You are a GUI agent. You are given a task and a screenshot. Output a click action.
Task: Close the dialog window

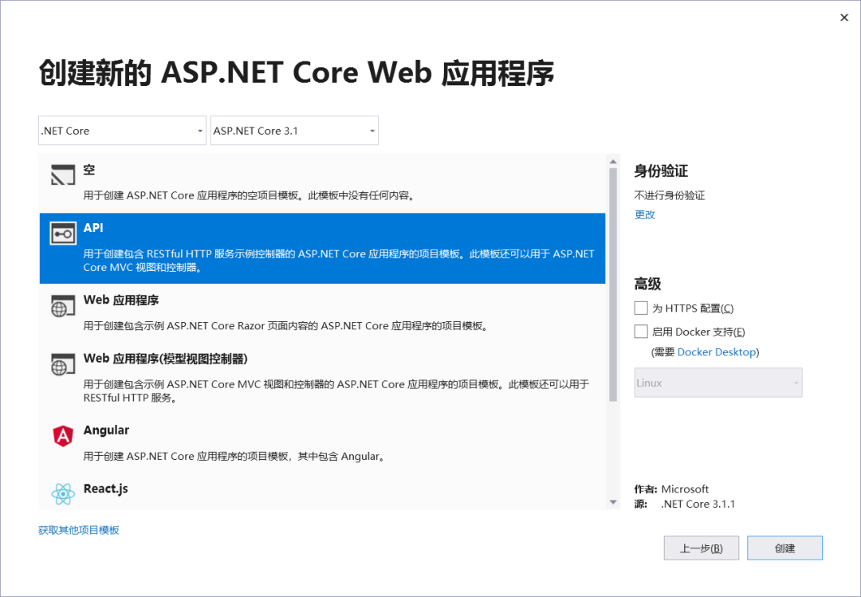[x=844, y=18]
